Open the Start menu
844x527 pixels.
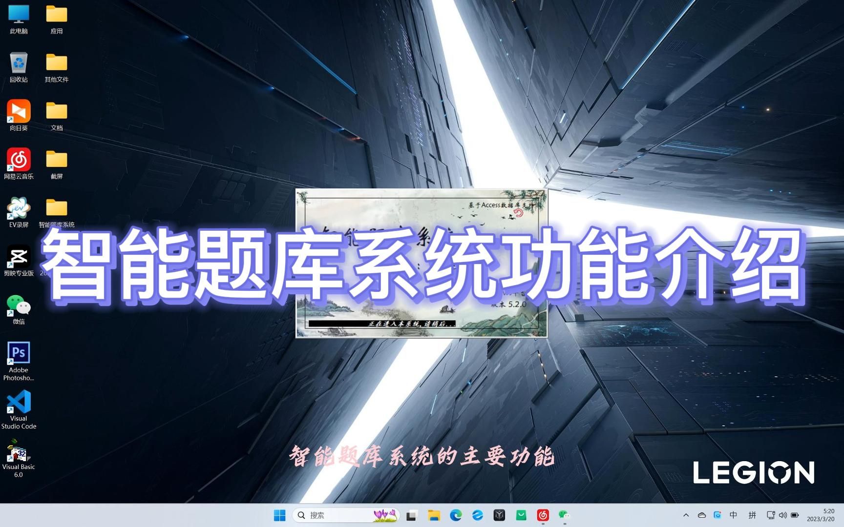coord(279,515)
